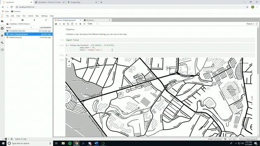Switch to the JupyterLab browser tab

(x=17, y=2)
